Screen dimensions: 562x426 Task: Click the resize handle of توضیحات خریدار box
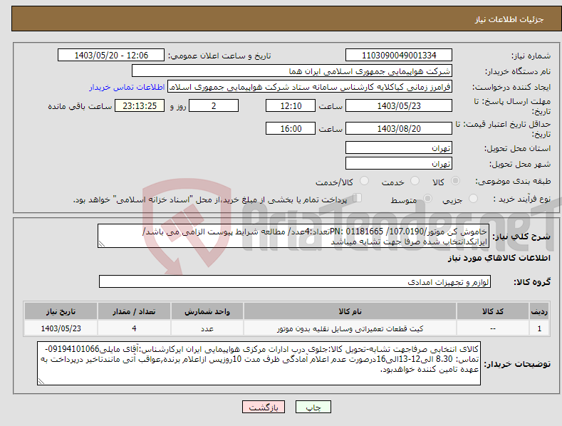(41, 382)
